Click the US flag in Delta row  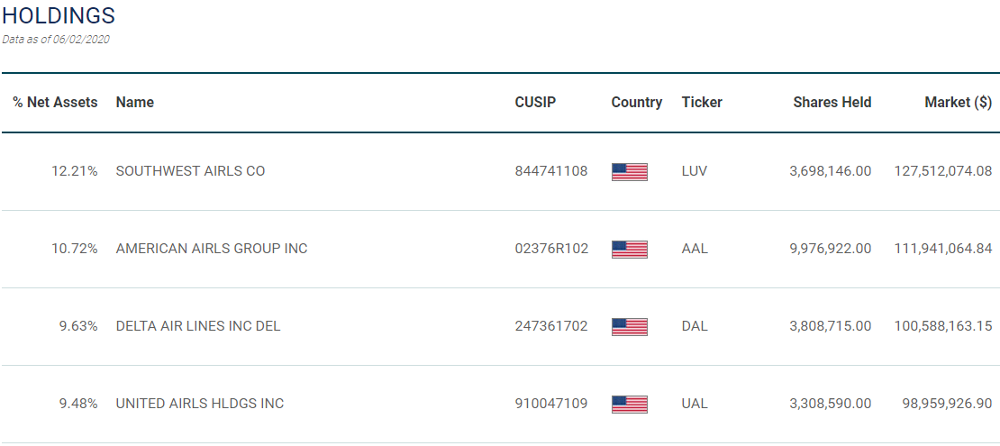(x=629, y=326)
